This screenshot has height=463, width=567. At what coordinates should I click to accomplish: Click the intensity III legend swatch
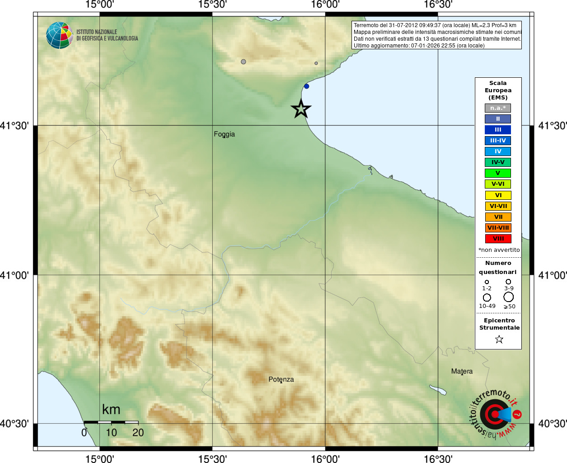498,130
